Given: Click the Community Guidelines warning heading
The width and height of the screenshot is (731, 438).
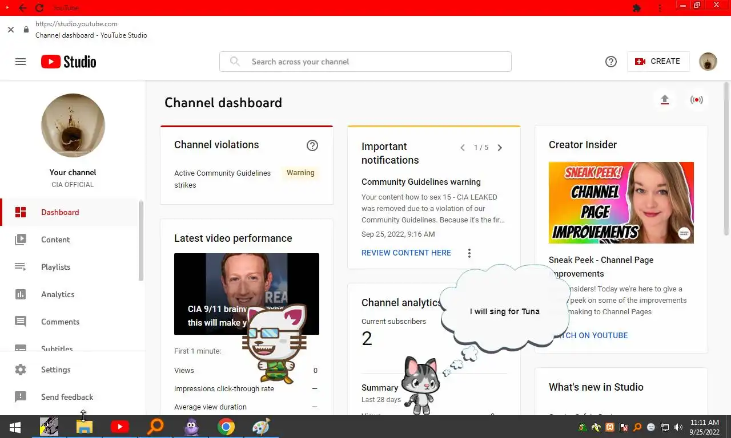Looking at the screenshot, I should click(x=421, y=182).
